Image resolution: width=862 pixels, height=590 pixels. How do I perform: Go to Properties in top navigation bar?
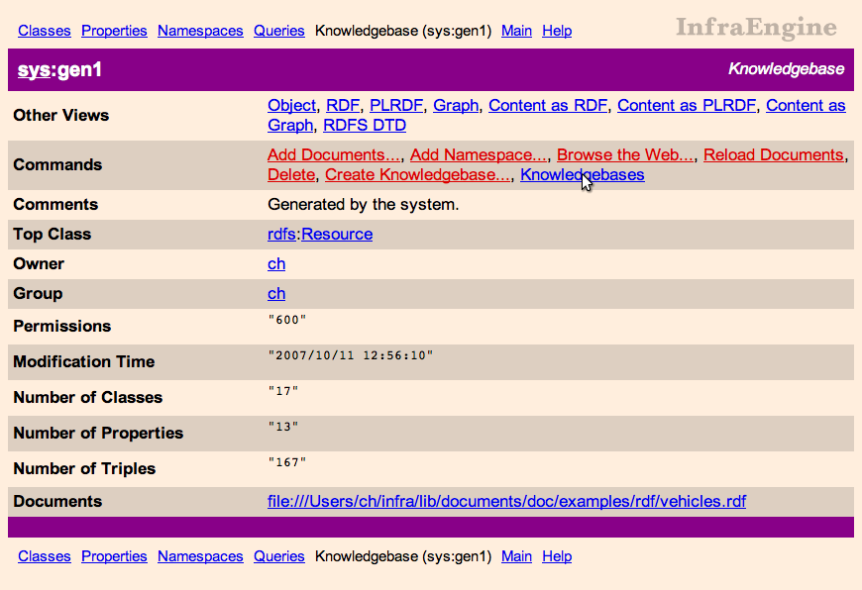(x=114, y=31)
